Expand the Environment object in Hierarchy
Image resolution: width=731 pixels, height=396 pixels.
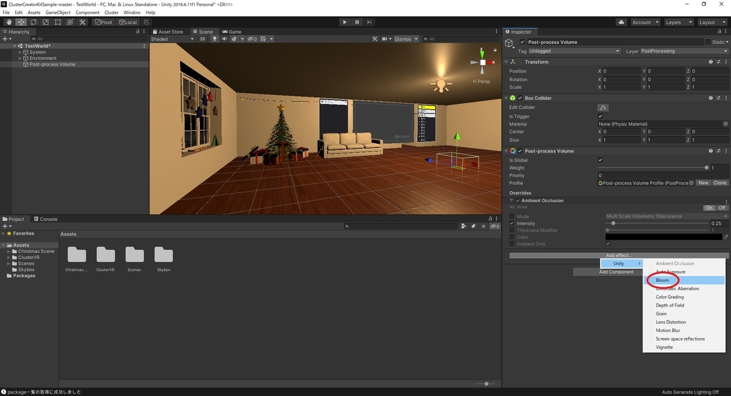(x=20, y=58)
